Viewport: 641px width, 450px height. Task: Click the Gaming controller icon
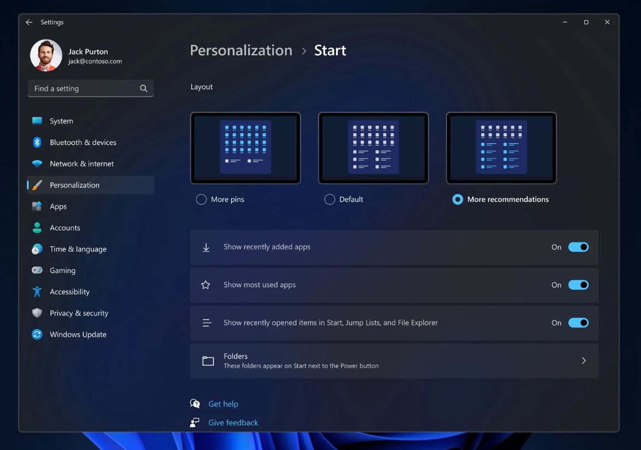(37, 270)
